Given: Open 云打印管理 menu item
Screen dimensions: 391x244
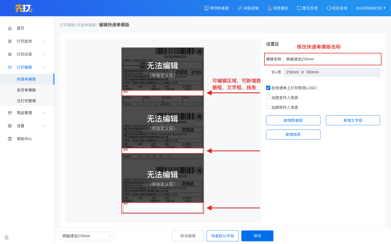Looking at the screenshot, I should click(26, 101).
